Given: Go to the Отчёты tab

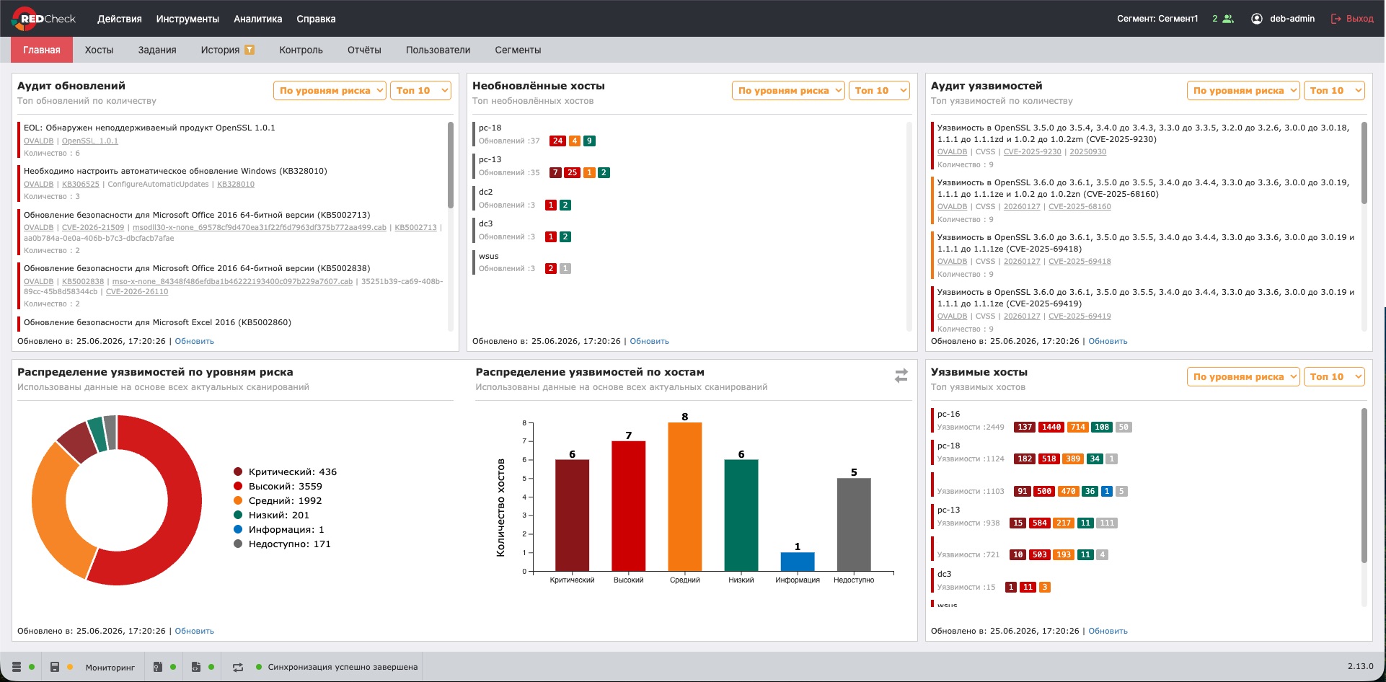Looking at the screenshot, I should click(x=364, y=50).
